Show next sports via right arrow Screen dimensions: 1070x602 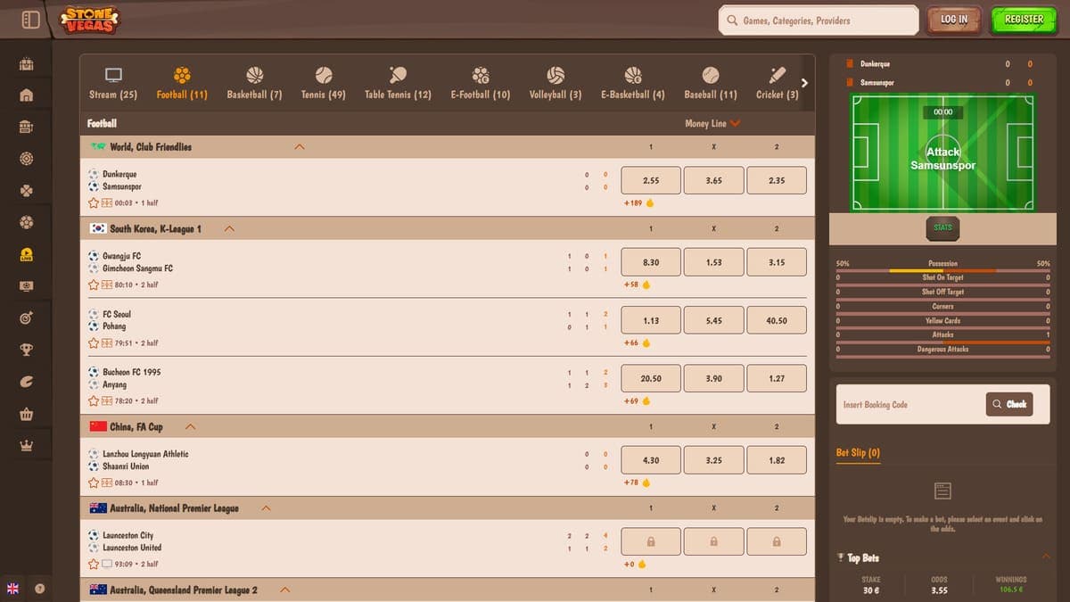coord(804,83)
